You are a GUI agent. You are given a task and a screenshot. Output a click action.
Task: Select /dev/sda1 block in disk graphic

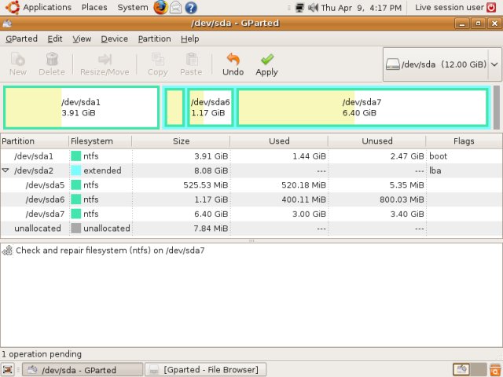point(82,108)
